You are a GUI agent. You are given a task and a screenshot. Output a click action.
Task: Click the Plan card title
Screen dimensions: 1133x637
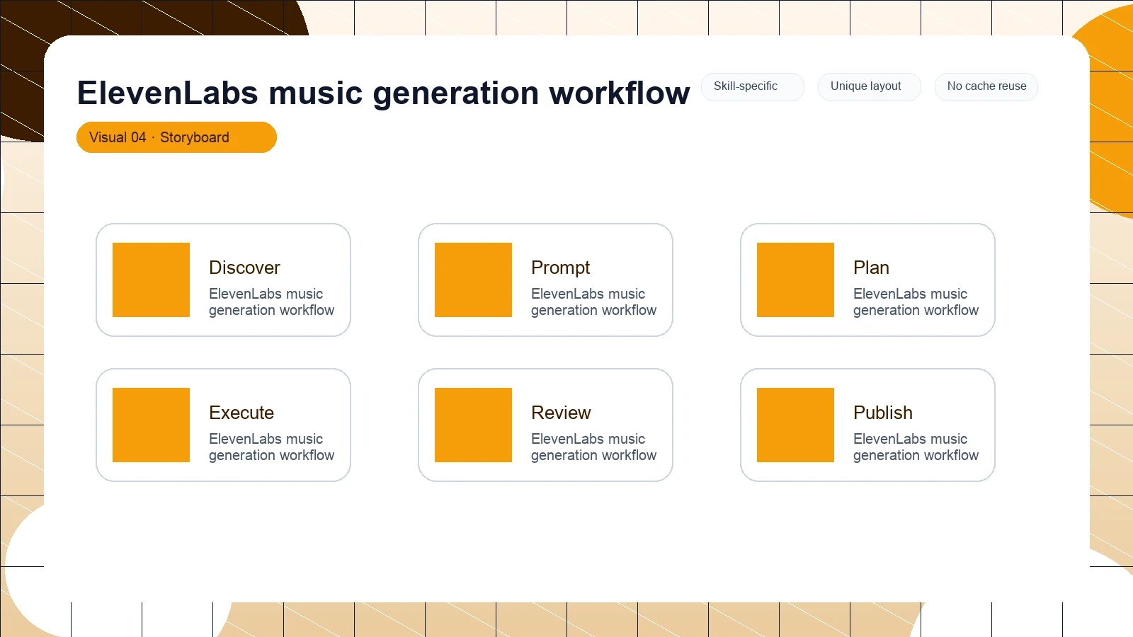(871, 268)
